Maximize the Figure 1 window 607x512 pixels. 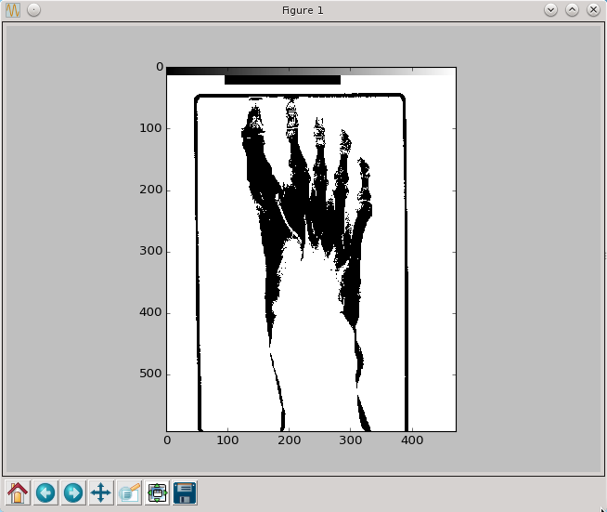(x=572, y=9)
